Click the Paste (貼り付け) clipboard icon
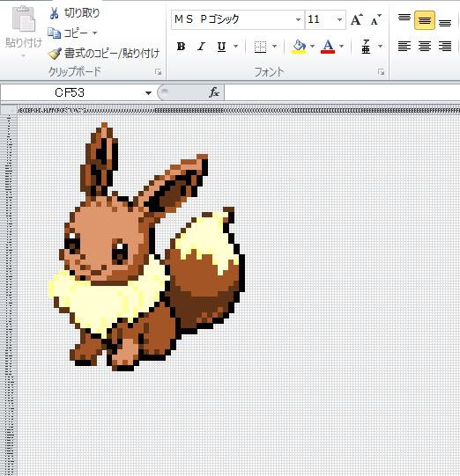Image resolution: width=460 pixels, height=476 pixels. coord(24,19)
